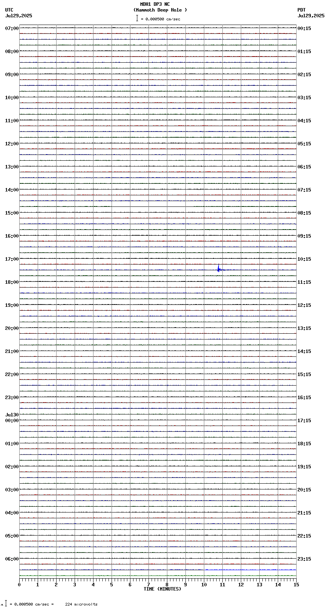The image size is (327, 609).
Task: Click the 07:00 UTC row label
Action: click(x=12, y=28)
